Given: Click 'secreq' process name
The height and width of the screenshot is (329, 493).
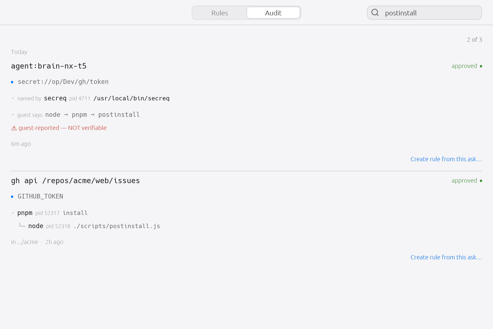Looking at the screenshot, I should click(55, 98).
